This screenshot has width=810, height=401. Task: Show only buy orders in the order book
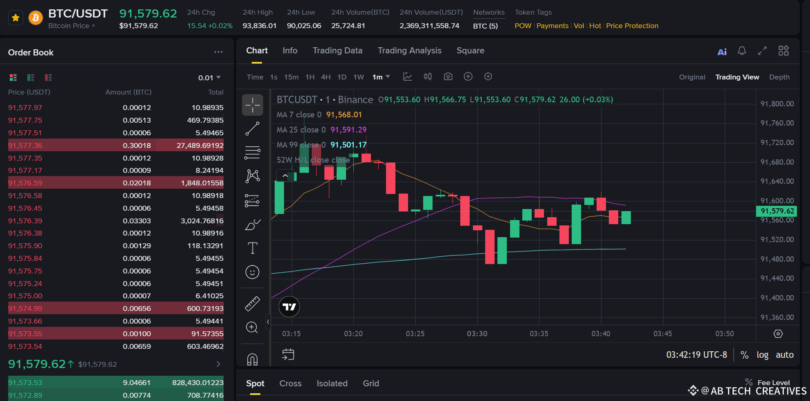click(31, 77)
